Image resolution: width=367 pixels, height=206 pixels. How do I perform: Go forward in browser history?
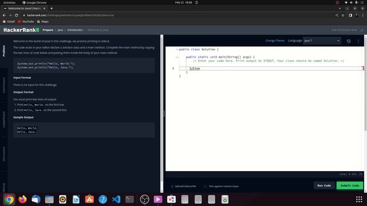pyautogui.click(x=10, y=15)
